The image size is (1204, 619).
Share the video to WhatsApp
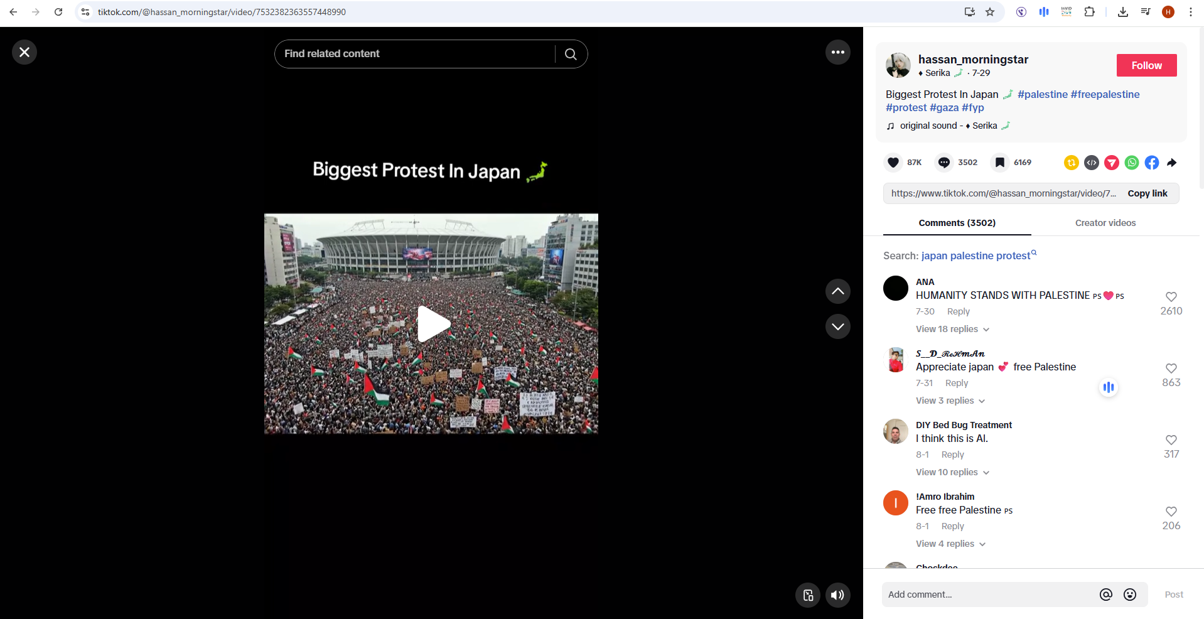click(1131, 163)
